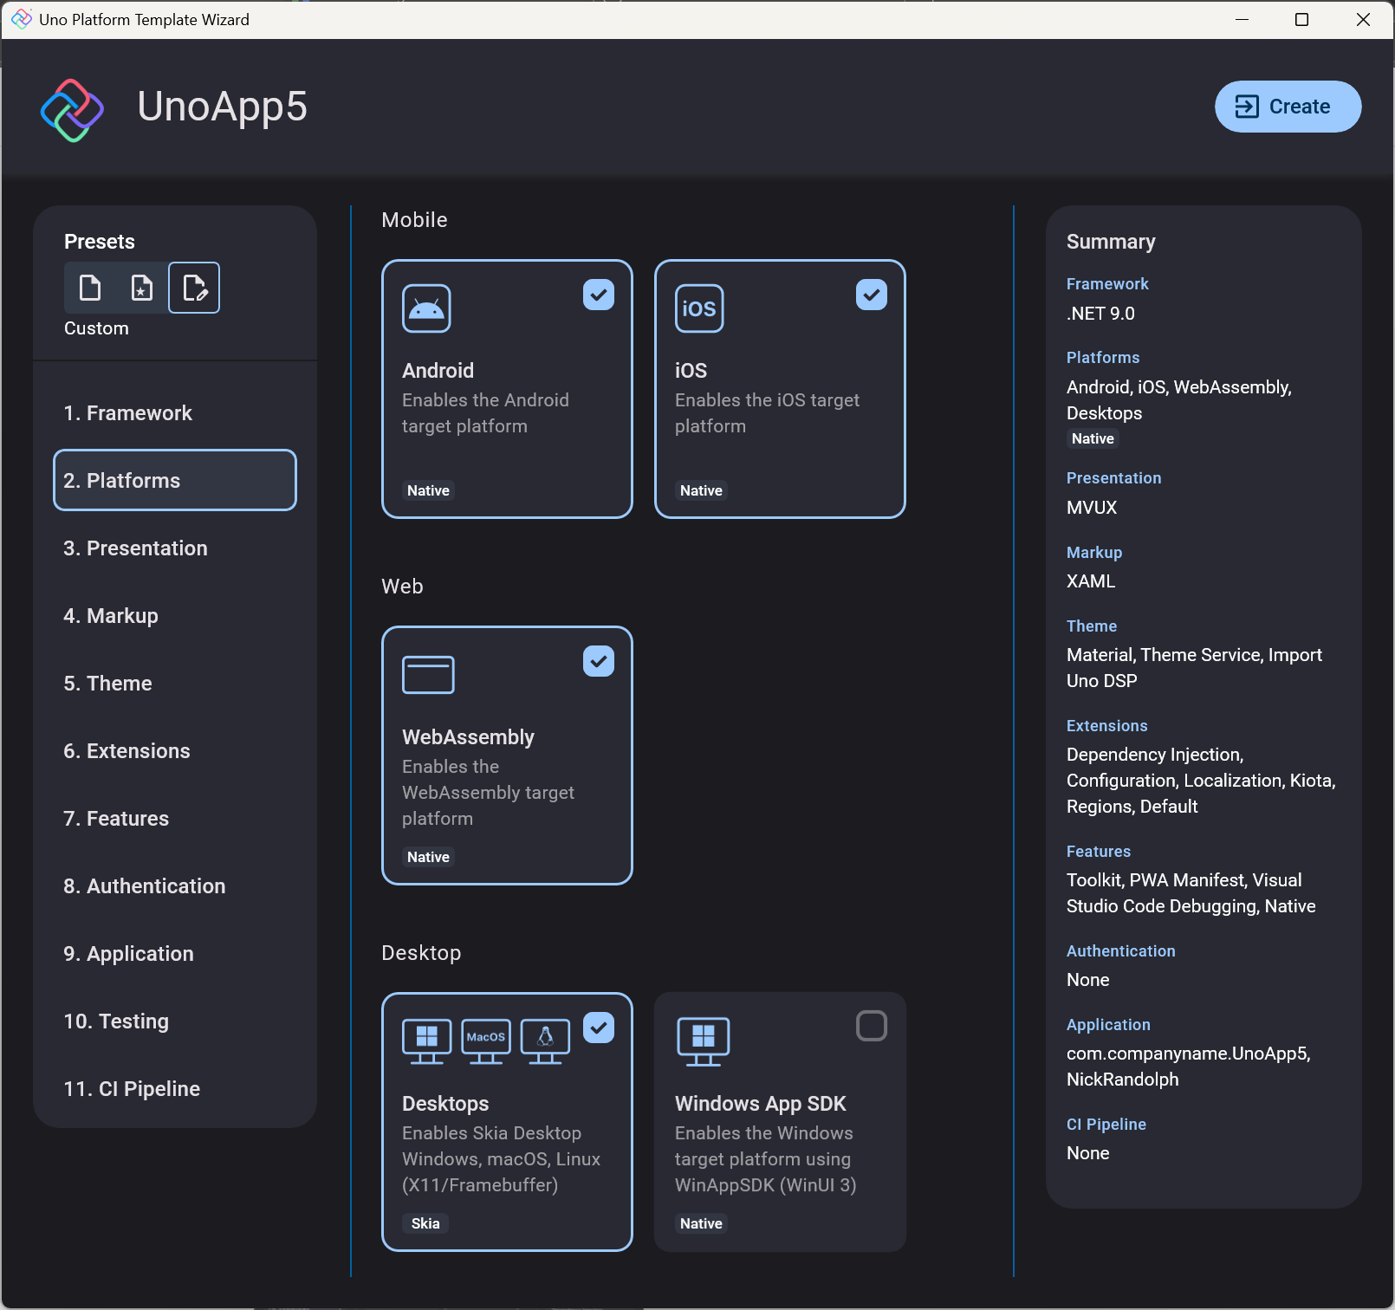
Task: Click the Native badge on Android card
Action: tap(428, 490)
